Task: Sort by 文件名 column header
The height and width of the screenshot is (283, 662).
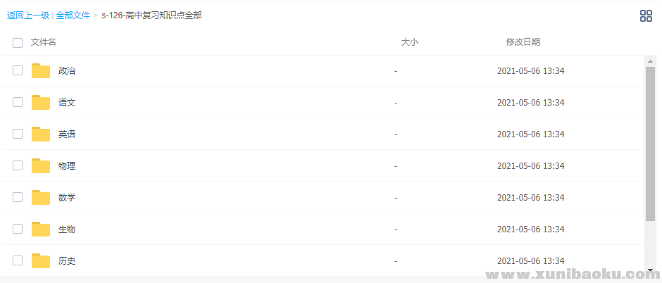Action: click(44, 42)
